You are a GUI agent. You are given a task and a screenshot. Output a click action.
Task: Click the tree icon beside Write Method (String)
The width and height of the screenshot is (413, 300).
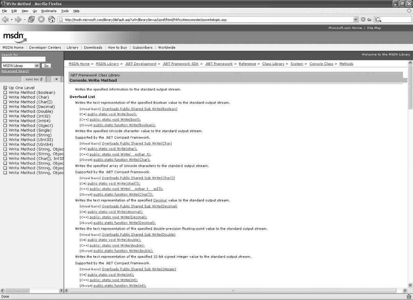point(5,135)
